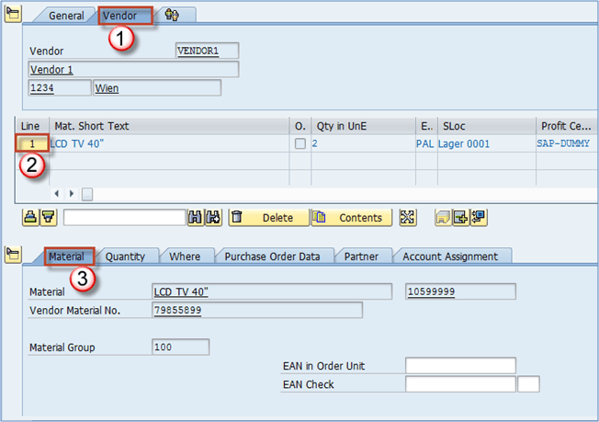
Task: Toggle the checkbox in LCD TV row
Action: tap(299, 144)
